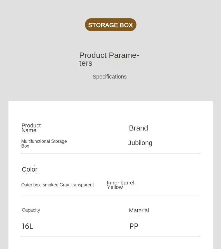Click the divider line below 16L
This screenshot has height=249, width=221.
pyautogui.click(x=110, y=236)
